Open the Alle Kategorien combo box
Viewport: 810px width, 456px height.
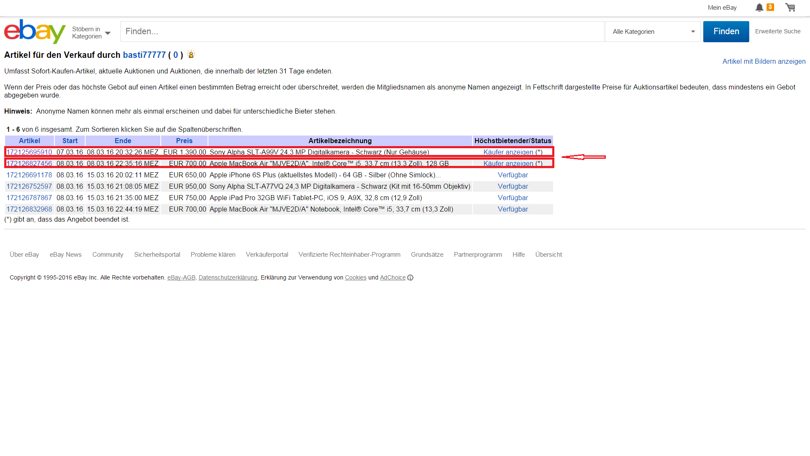point(653,32)
